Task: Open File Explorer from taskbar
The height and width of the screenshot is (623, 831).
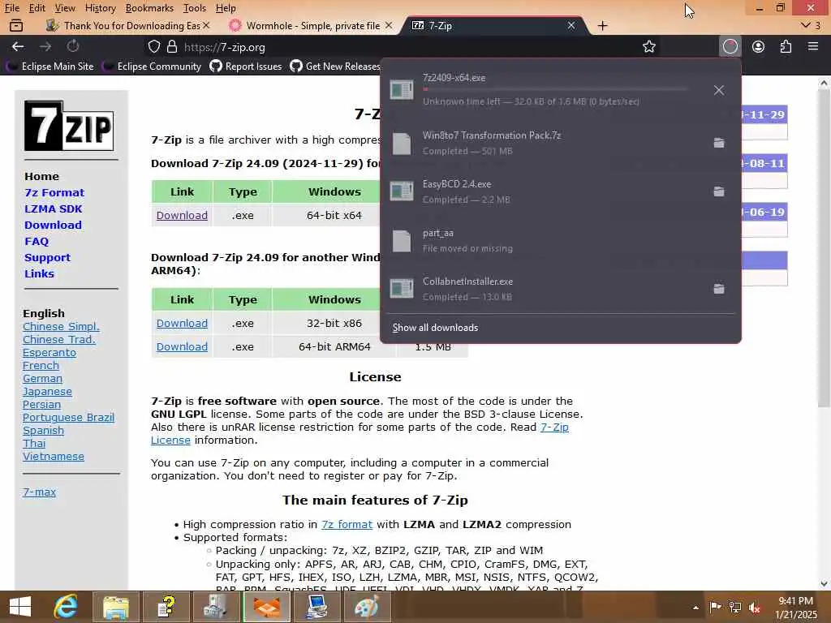Action: pos(115,607)
